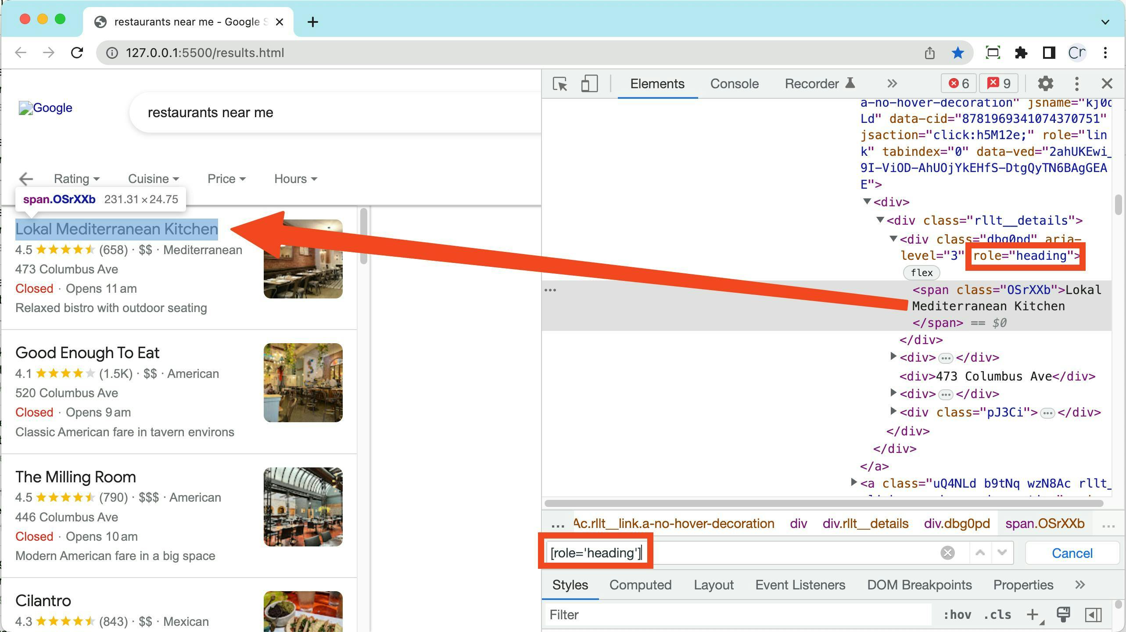Open DevTools settings gear

coord(1045,83)
